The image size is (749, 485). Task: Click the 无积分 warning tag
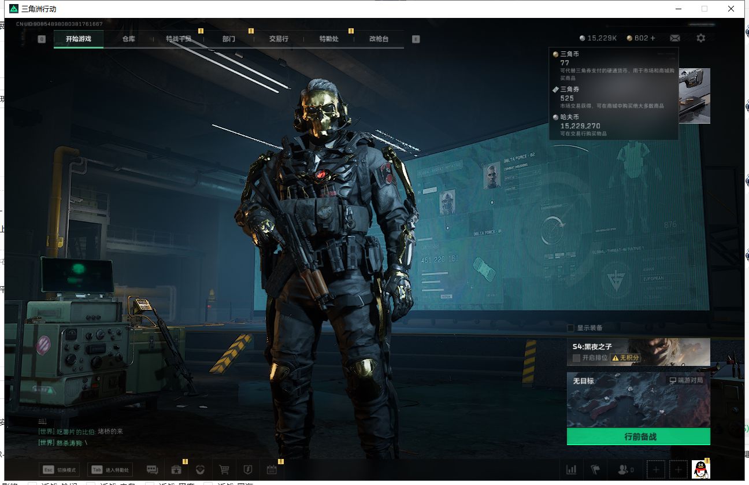(x=625, y=358)
